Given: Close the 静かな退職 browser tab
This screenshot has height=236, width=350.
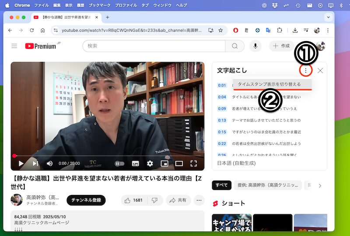Looking at the screenshot, I should (x=97, y=17).
